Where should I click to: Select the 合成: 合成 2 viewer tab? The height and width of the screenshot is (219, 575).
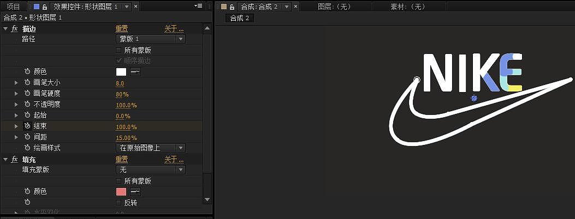coord(259,7)
